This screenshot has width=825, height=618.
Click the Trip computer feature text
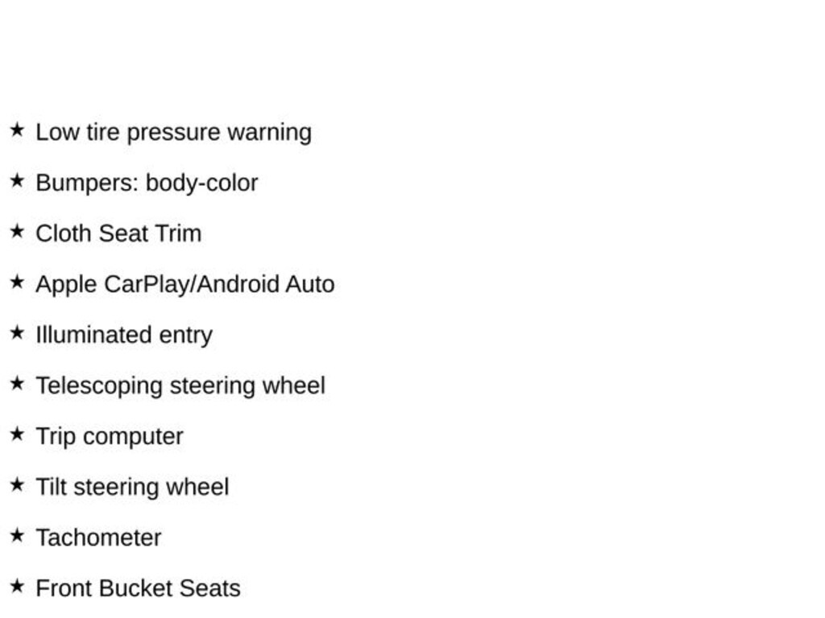click(110, 436)
